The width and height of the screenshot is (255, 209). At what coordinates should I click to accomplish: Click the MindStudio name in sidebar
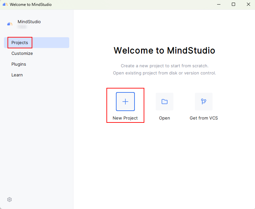pos(29,22)
